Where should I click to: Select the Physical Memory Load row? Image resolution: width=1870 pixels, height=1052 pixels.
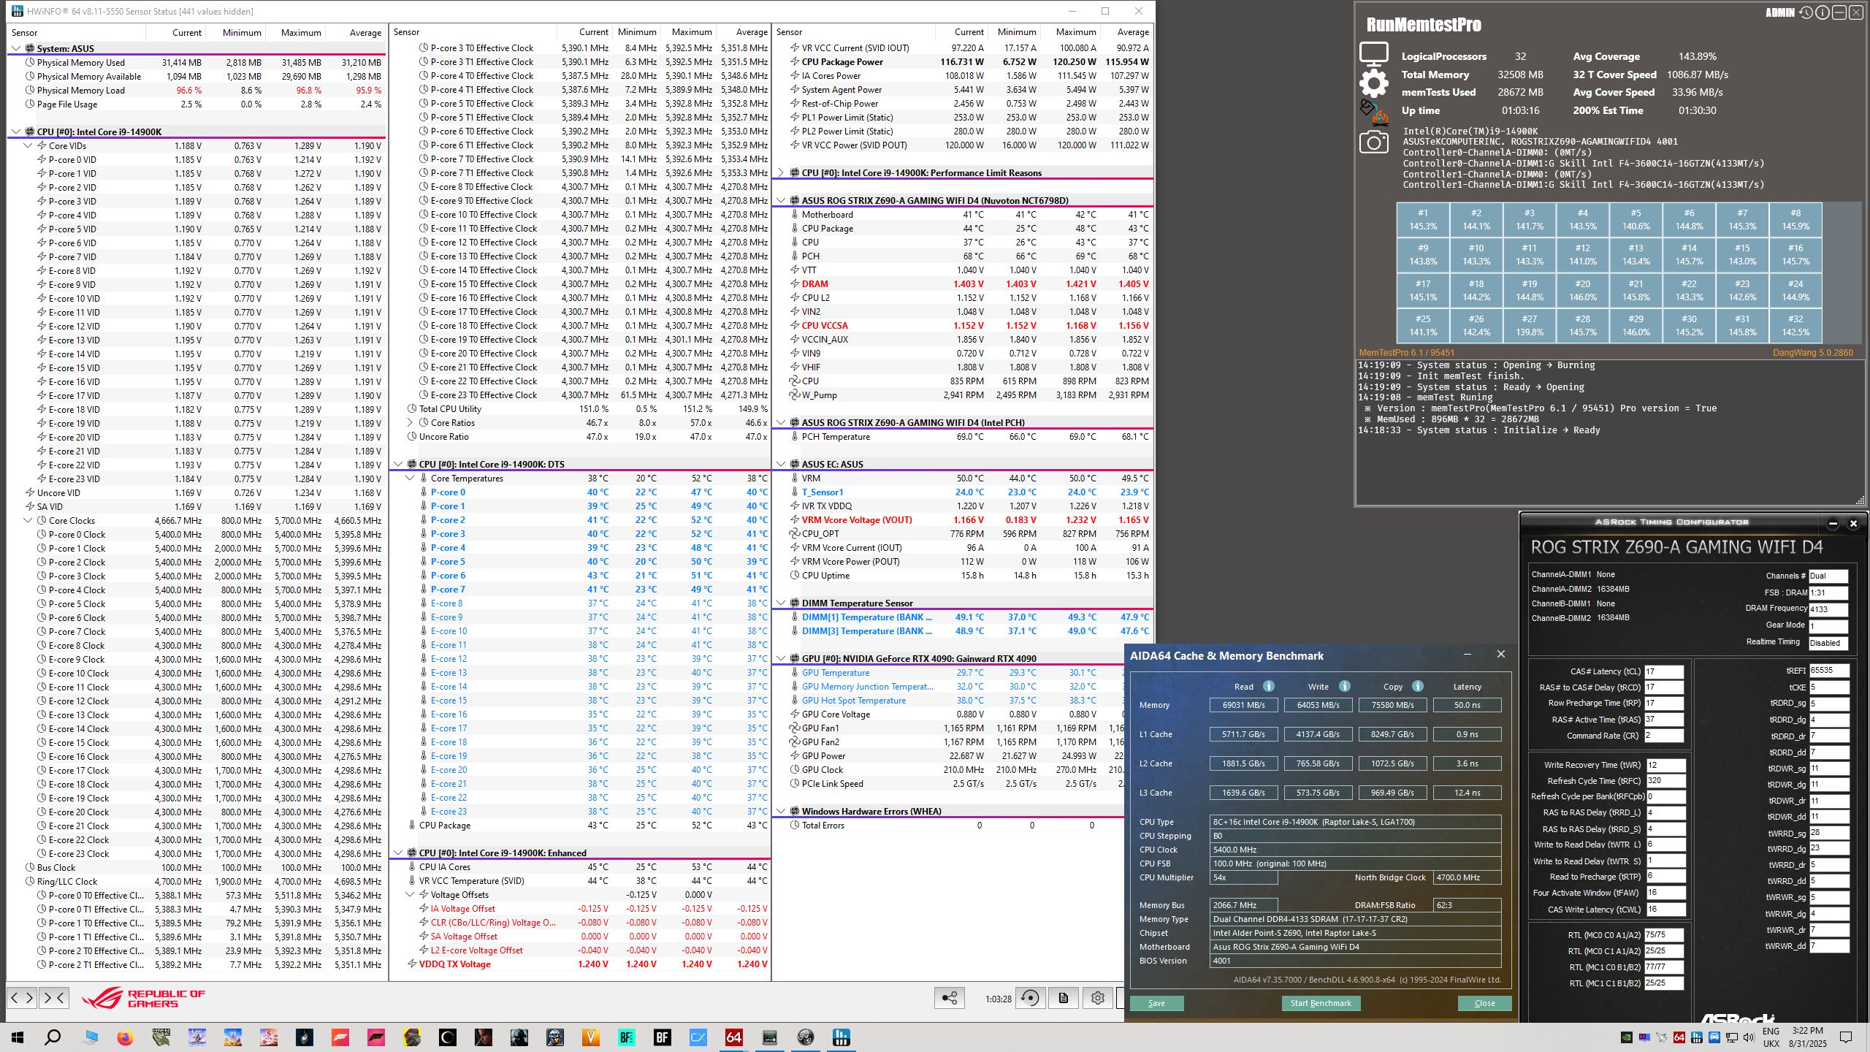(196, 91)
